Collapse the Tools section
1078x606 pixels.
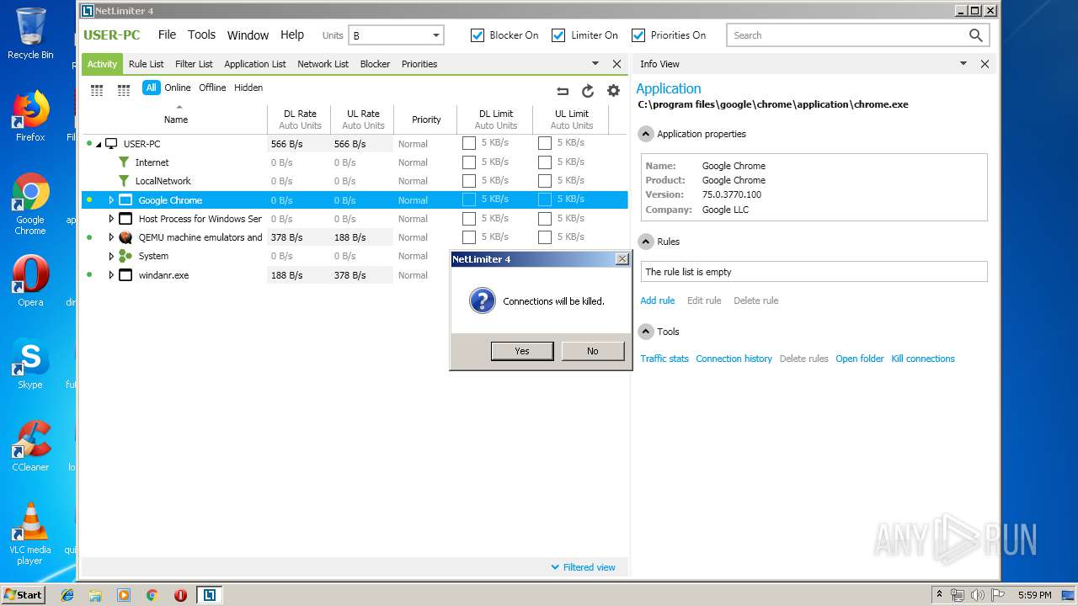646,332
